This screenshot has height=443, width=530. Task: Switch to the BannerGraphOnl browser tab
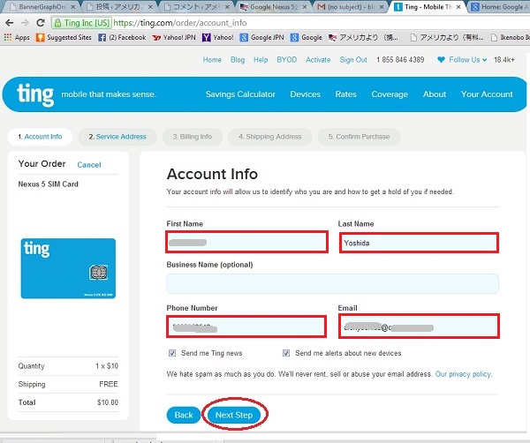[41, 7]
